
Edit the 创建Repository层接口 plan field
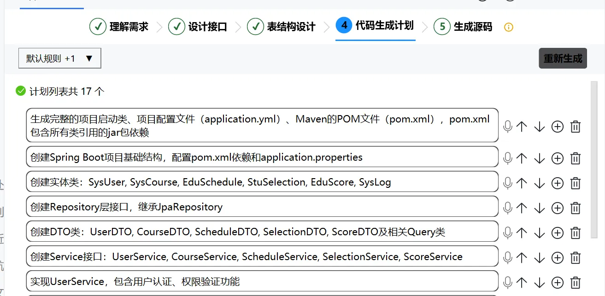[x=262, y=207]
